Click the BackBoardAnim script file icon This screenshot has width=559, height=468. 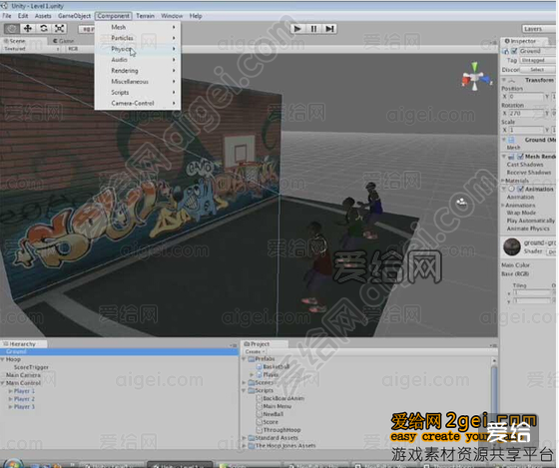click(x=260, y=398)
